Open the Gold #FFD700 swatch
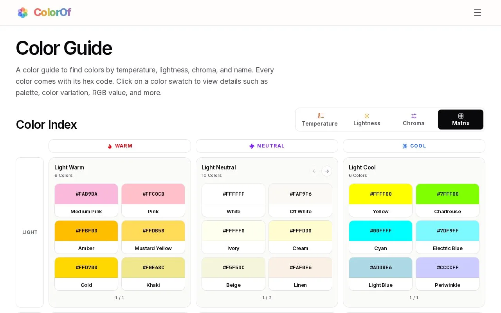The height and width of the screenshot is (313, 501). tap(86, 274)
